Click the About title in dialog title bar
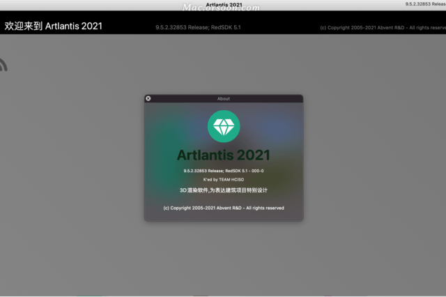The image size is (446, 297). pos(224,99)
